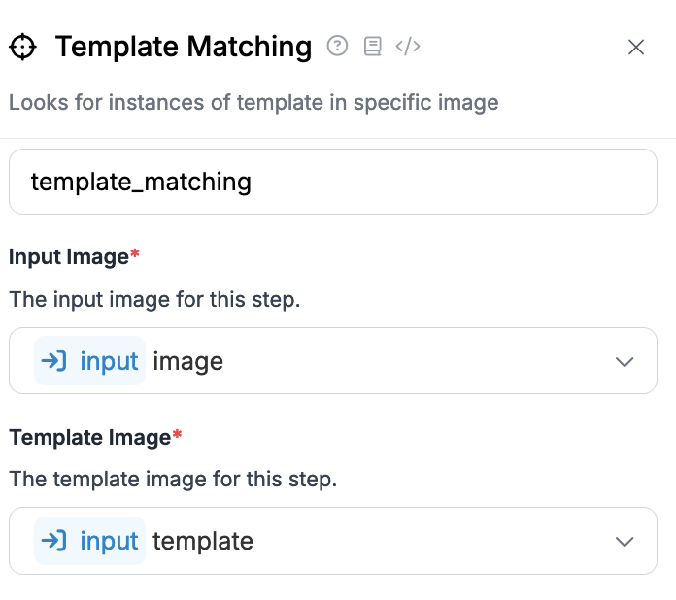Click the blue input chip beside "template"

tap(89, 541)
